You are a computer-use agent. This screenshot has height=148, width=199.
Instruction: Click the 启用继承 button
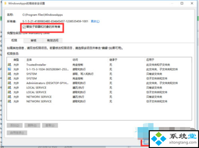[17, 133]
